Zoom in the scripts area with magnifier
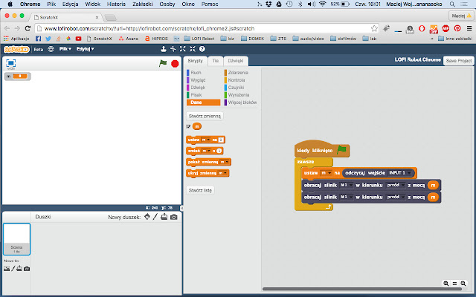The image size is (476, 297). pos(463,284)
